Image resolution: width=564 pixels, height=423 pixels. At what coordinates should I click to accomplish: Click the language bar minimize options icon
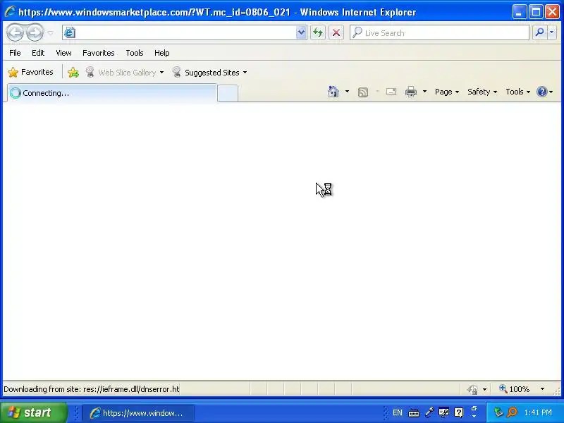(474, 408)
